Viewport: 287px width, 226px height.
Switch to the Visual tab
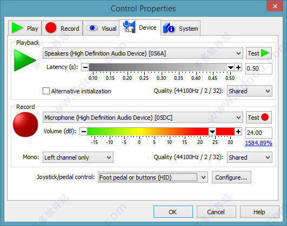tap(101, 28)
